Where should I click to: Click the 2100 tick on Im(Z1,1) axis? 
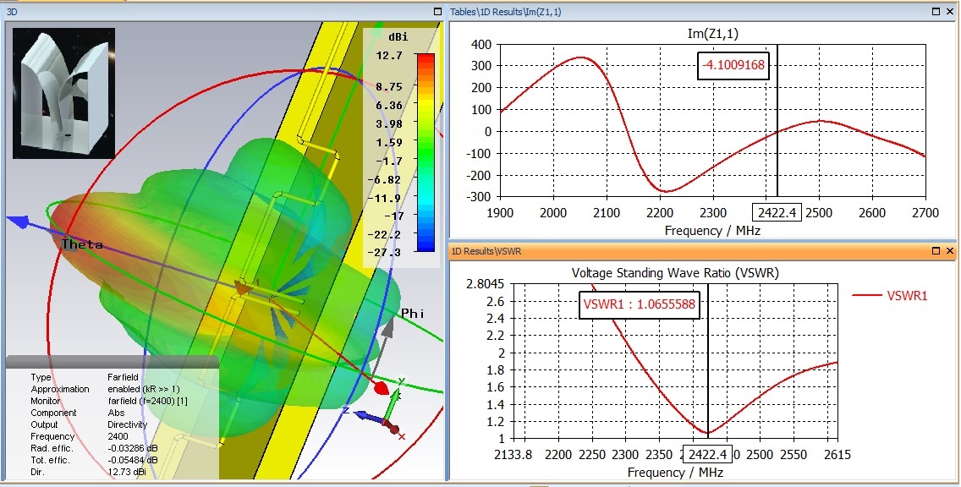coord(607,212)
